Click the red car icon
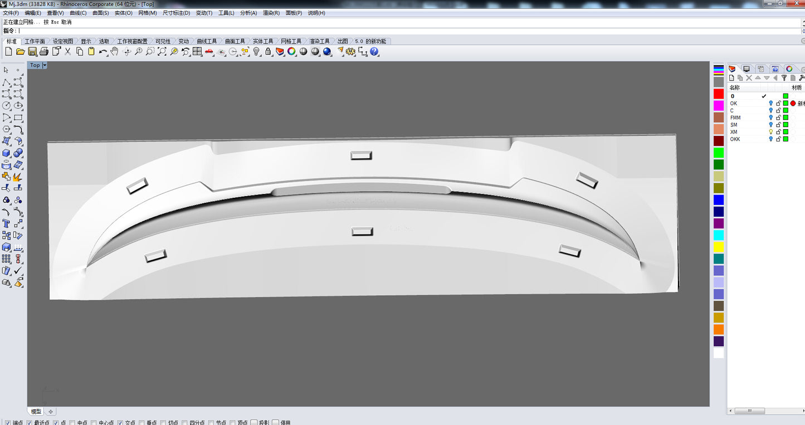This screenshot has height=425, width=805. (x=209, y=51)
